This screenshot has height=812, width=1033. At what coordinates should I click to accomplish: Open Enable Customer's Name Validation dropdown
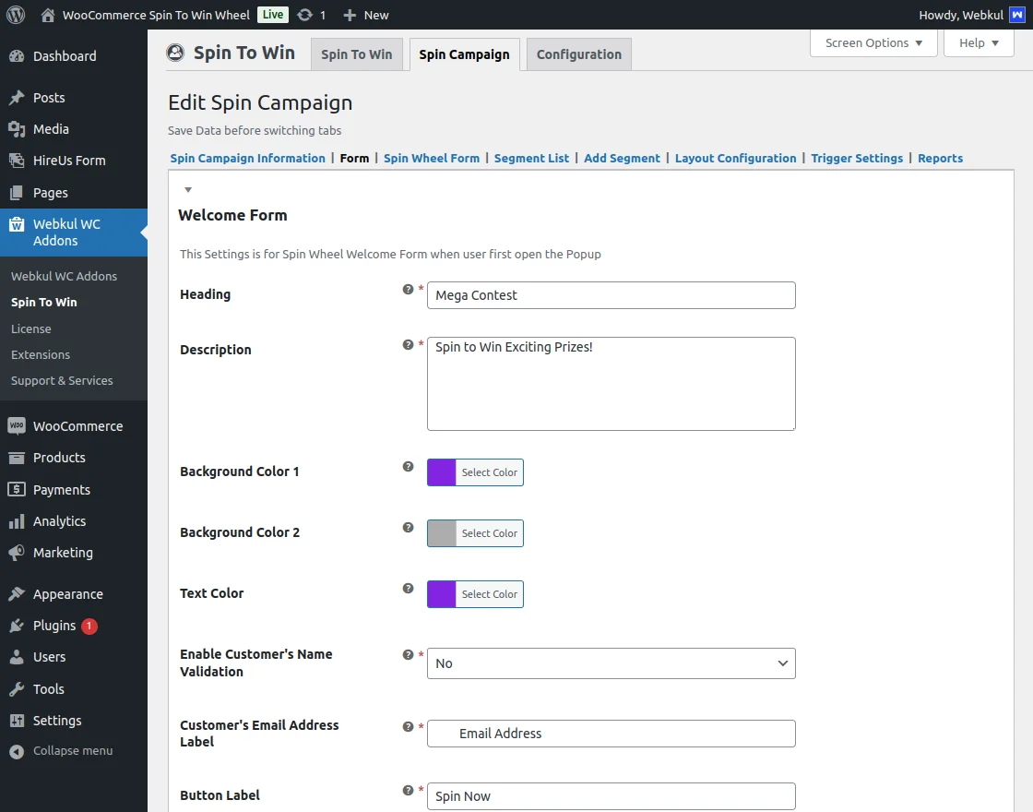(611, 663)
